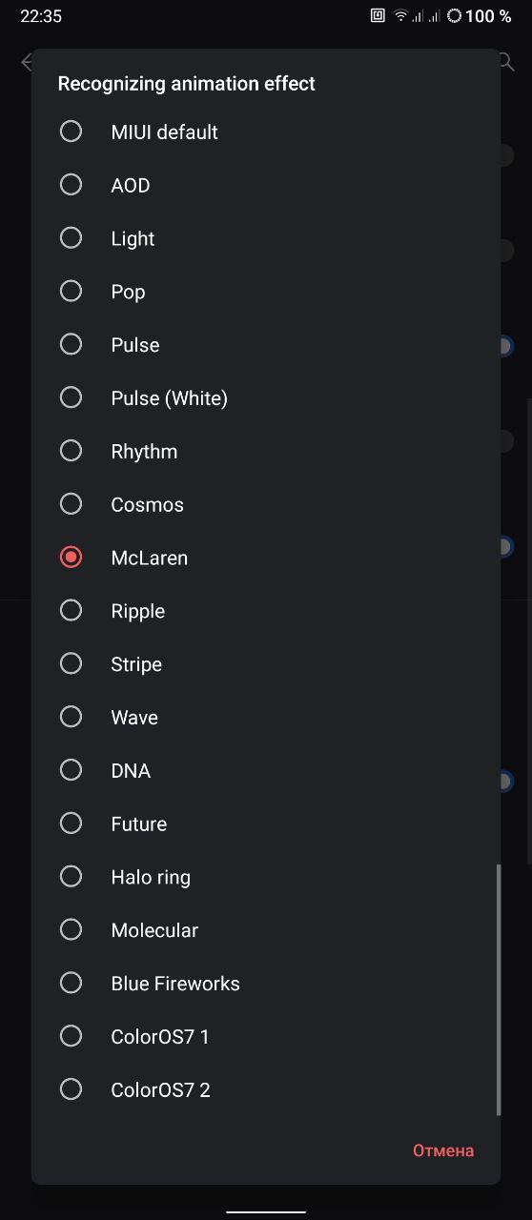Pick the DNA animation effect
Image resolution: width=532 pixels, height=1220 pixels.
pyautogui.click(x=266, y=770)
